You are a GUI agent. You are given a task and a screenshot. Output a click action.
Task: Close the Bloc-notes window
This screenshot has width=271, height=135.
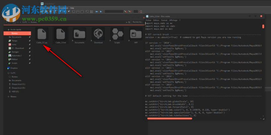261,16
